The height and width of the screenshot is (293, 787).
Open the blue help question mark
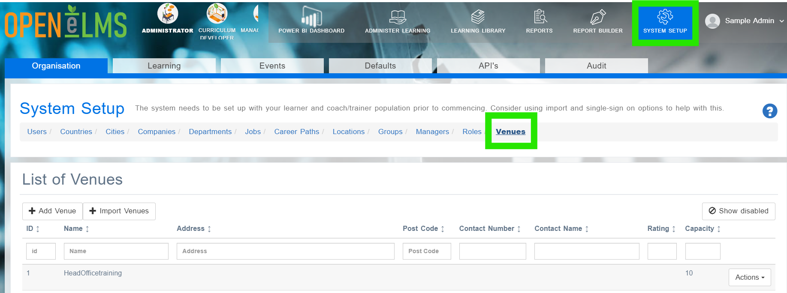point(770,111)
